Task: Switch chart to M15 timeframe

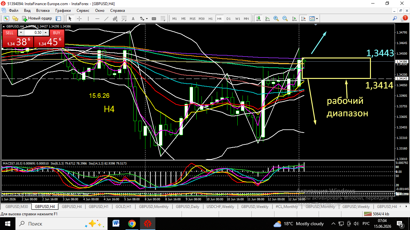Action: [x=192, y=19]
